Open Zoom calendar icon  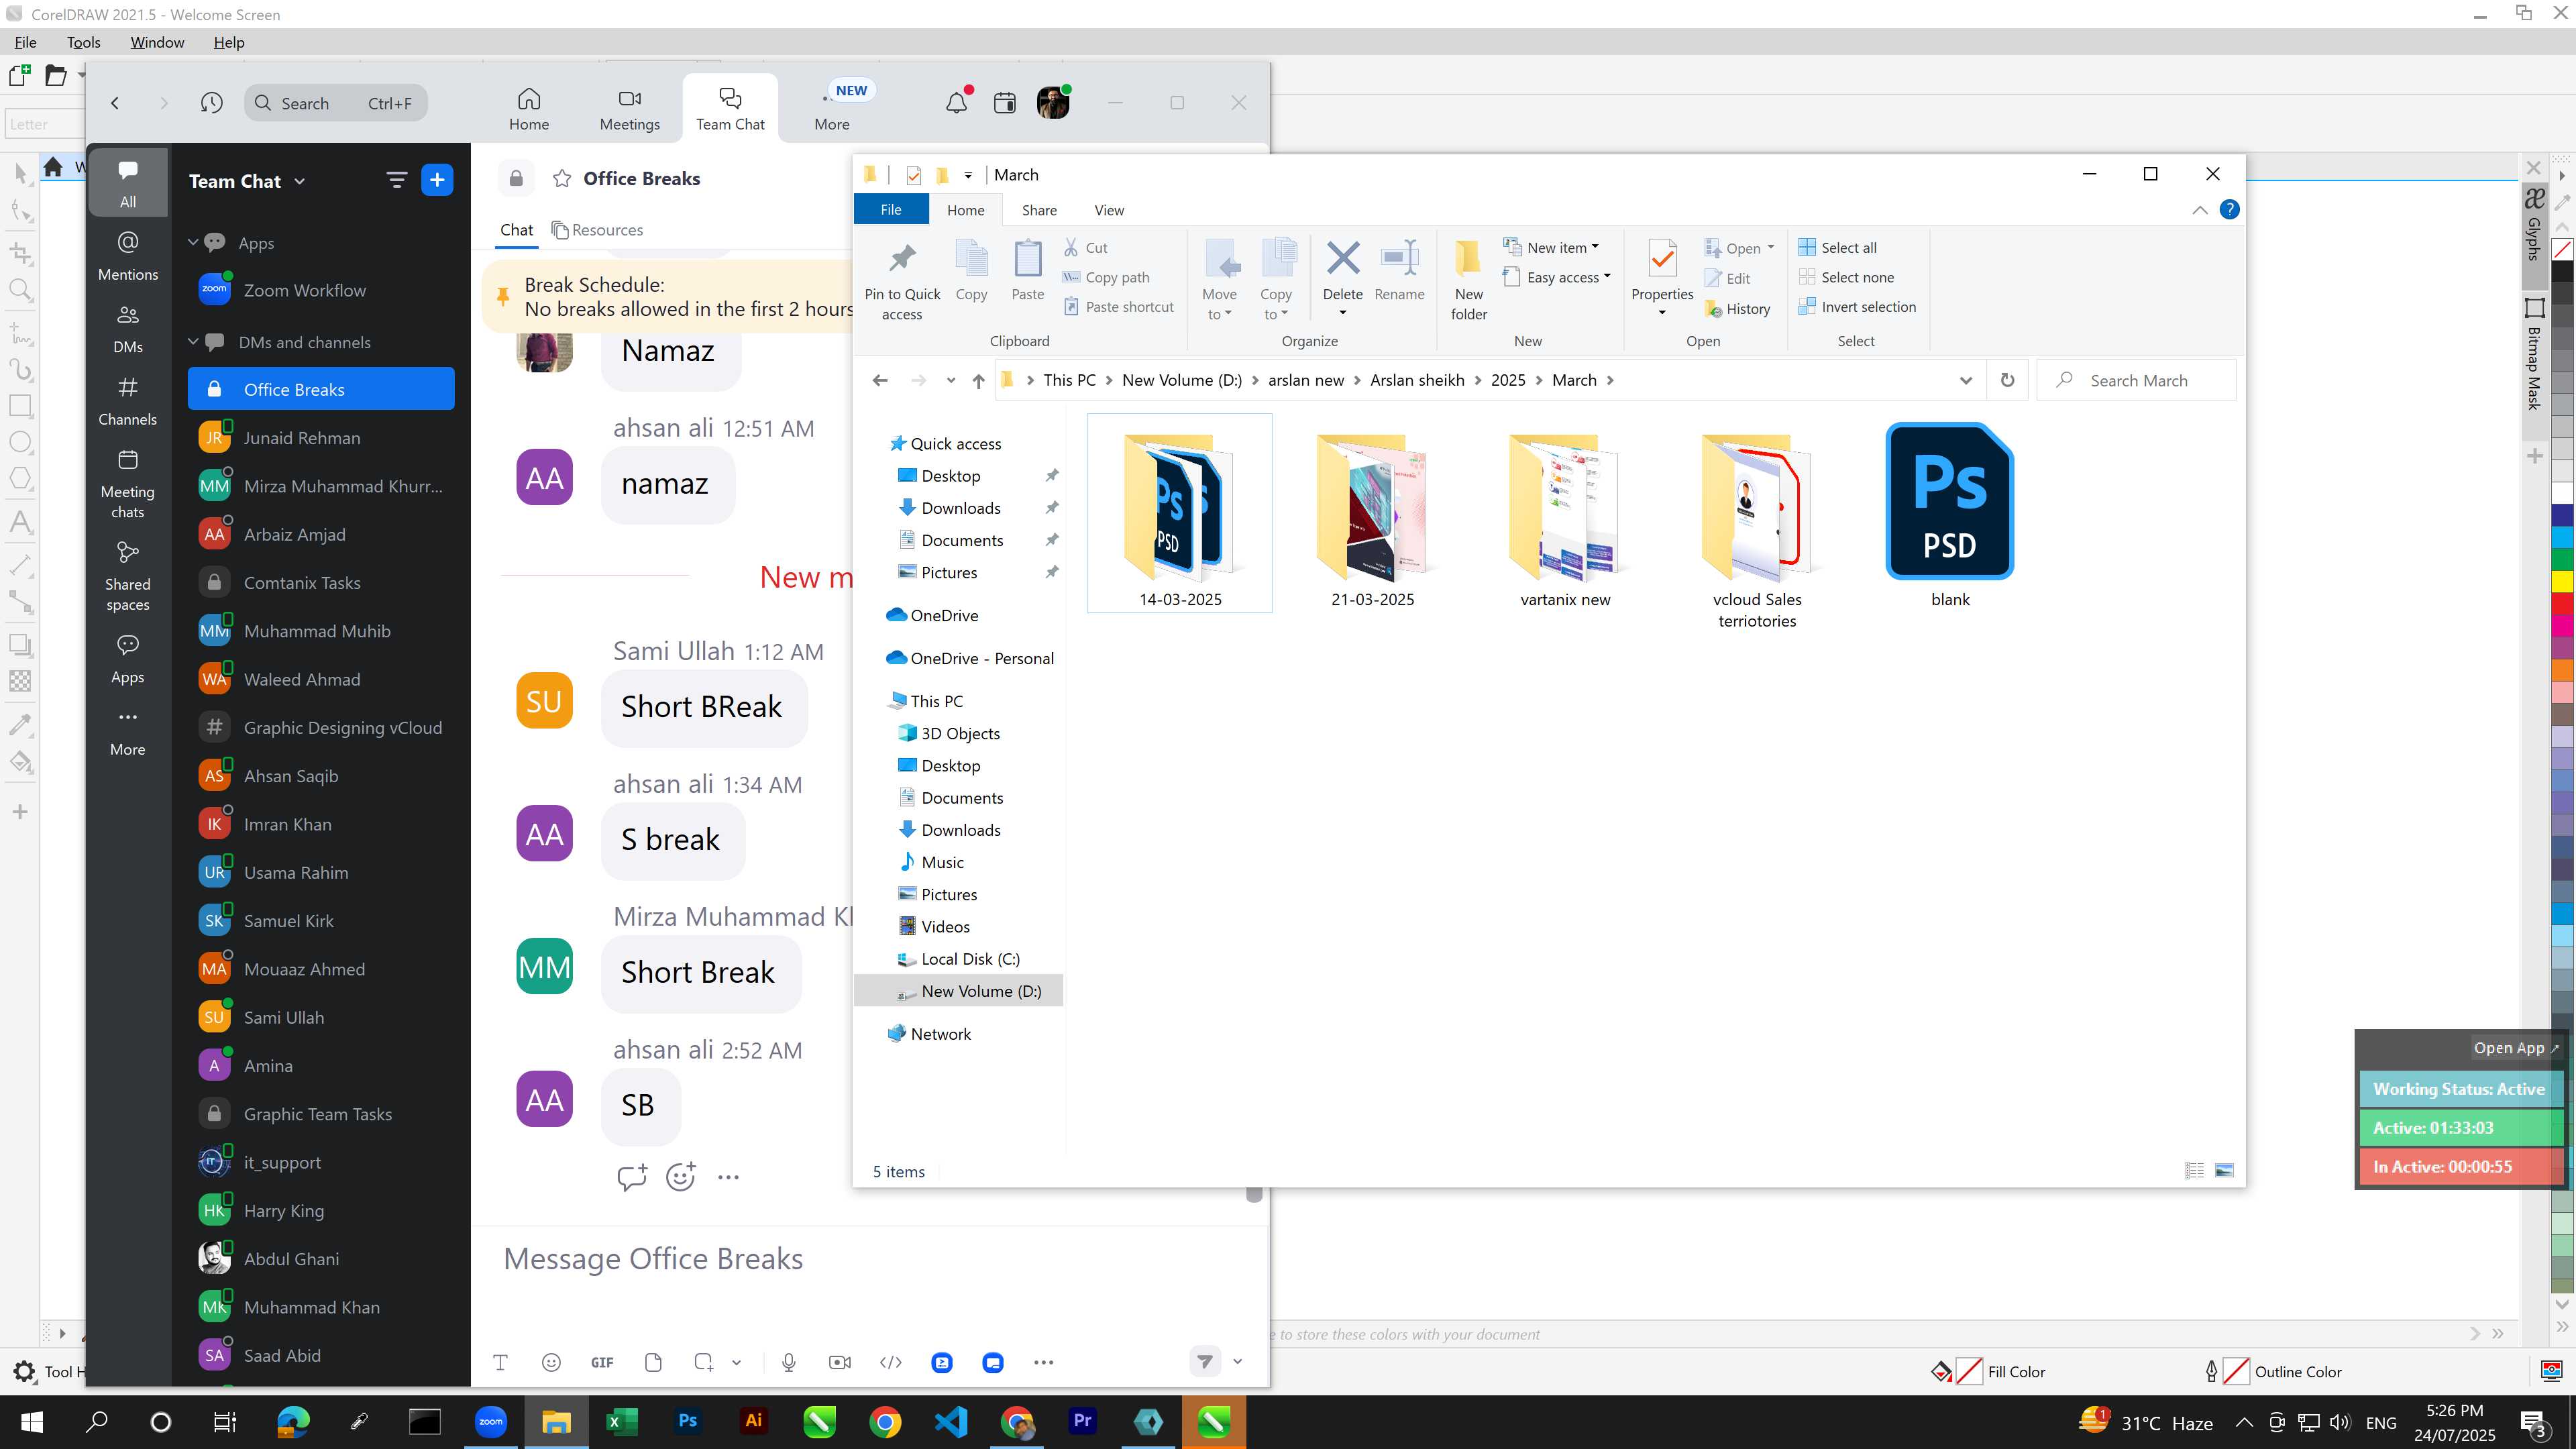point(1004,103)
